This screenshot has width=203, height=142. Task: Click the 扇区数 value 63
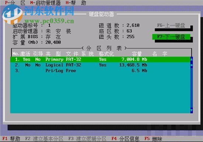(129, 31)
